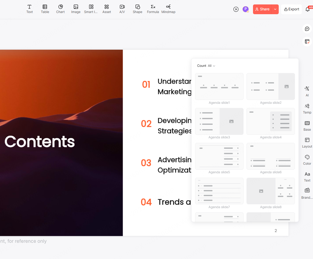Open the Mindmap tool
The image size is (313, 259).
click(168, 9)
